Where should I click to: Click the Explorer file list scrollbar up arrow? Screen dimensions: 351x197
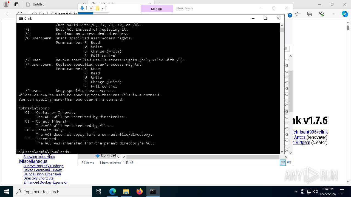(x=290, y=56)
